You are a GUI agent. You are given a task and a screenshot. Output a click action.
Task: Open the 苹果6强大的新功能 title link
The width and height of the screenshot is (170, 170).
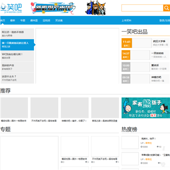coord(155,155)
